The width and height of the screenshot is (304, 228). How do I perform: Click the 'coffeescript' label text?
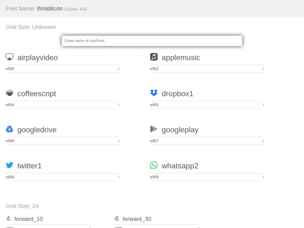click(37, 93)
